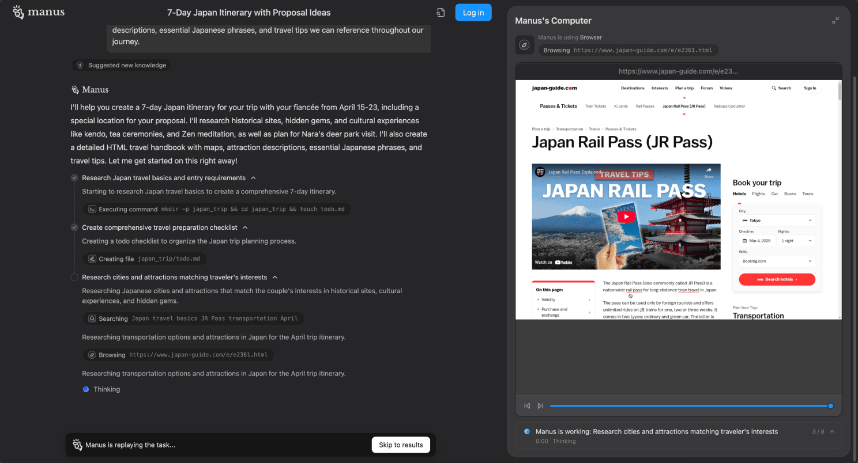This screenshot has width=858, height=463.
Task: Click the Suggested new knowledge chip
Action: (x=121, y=65)
